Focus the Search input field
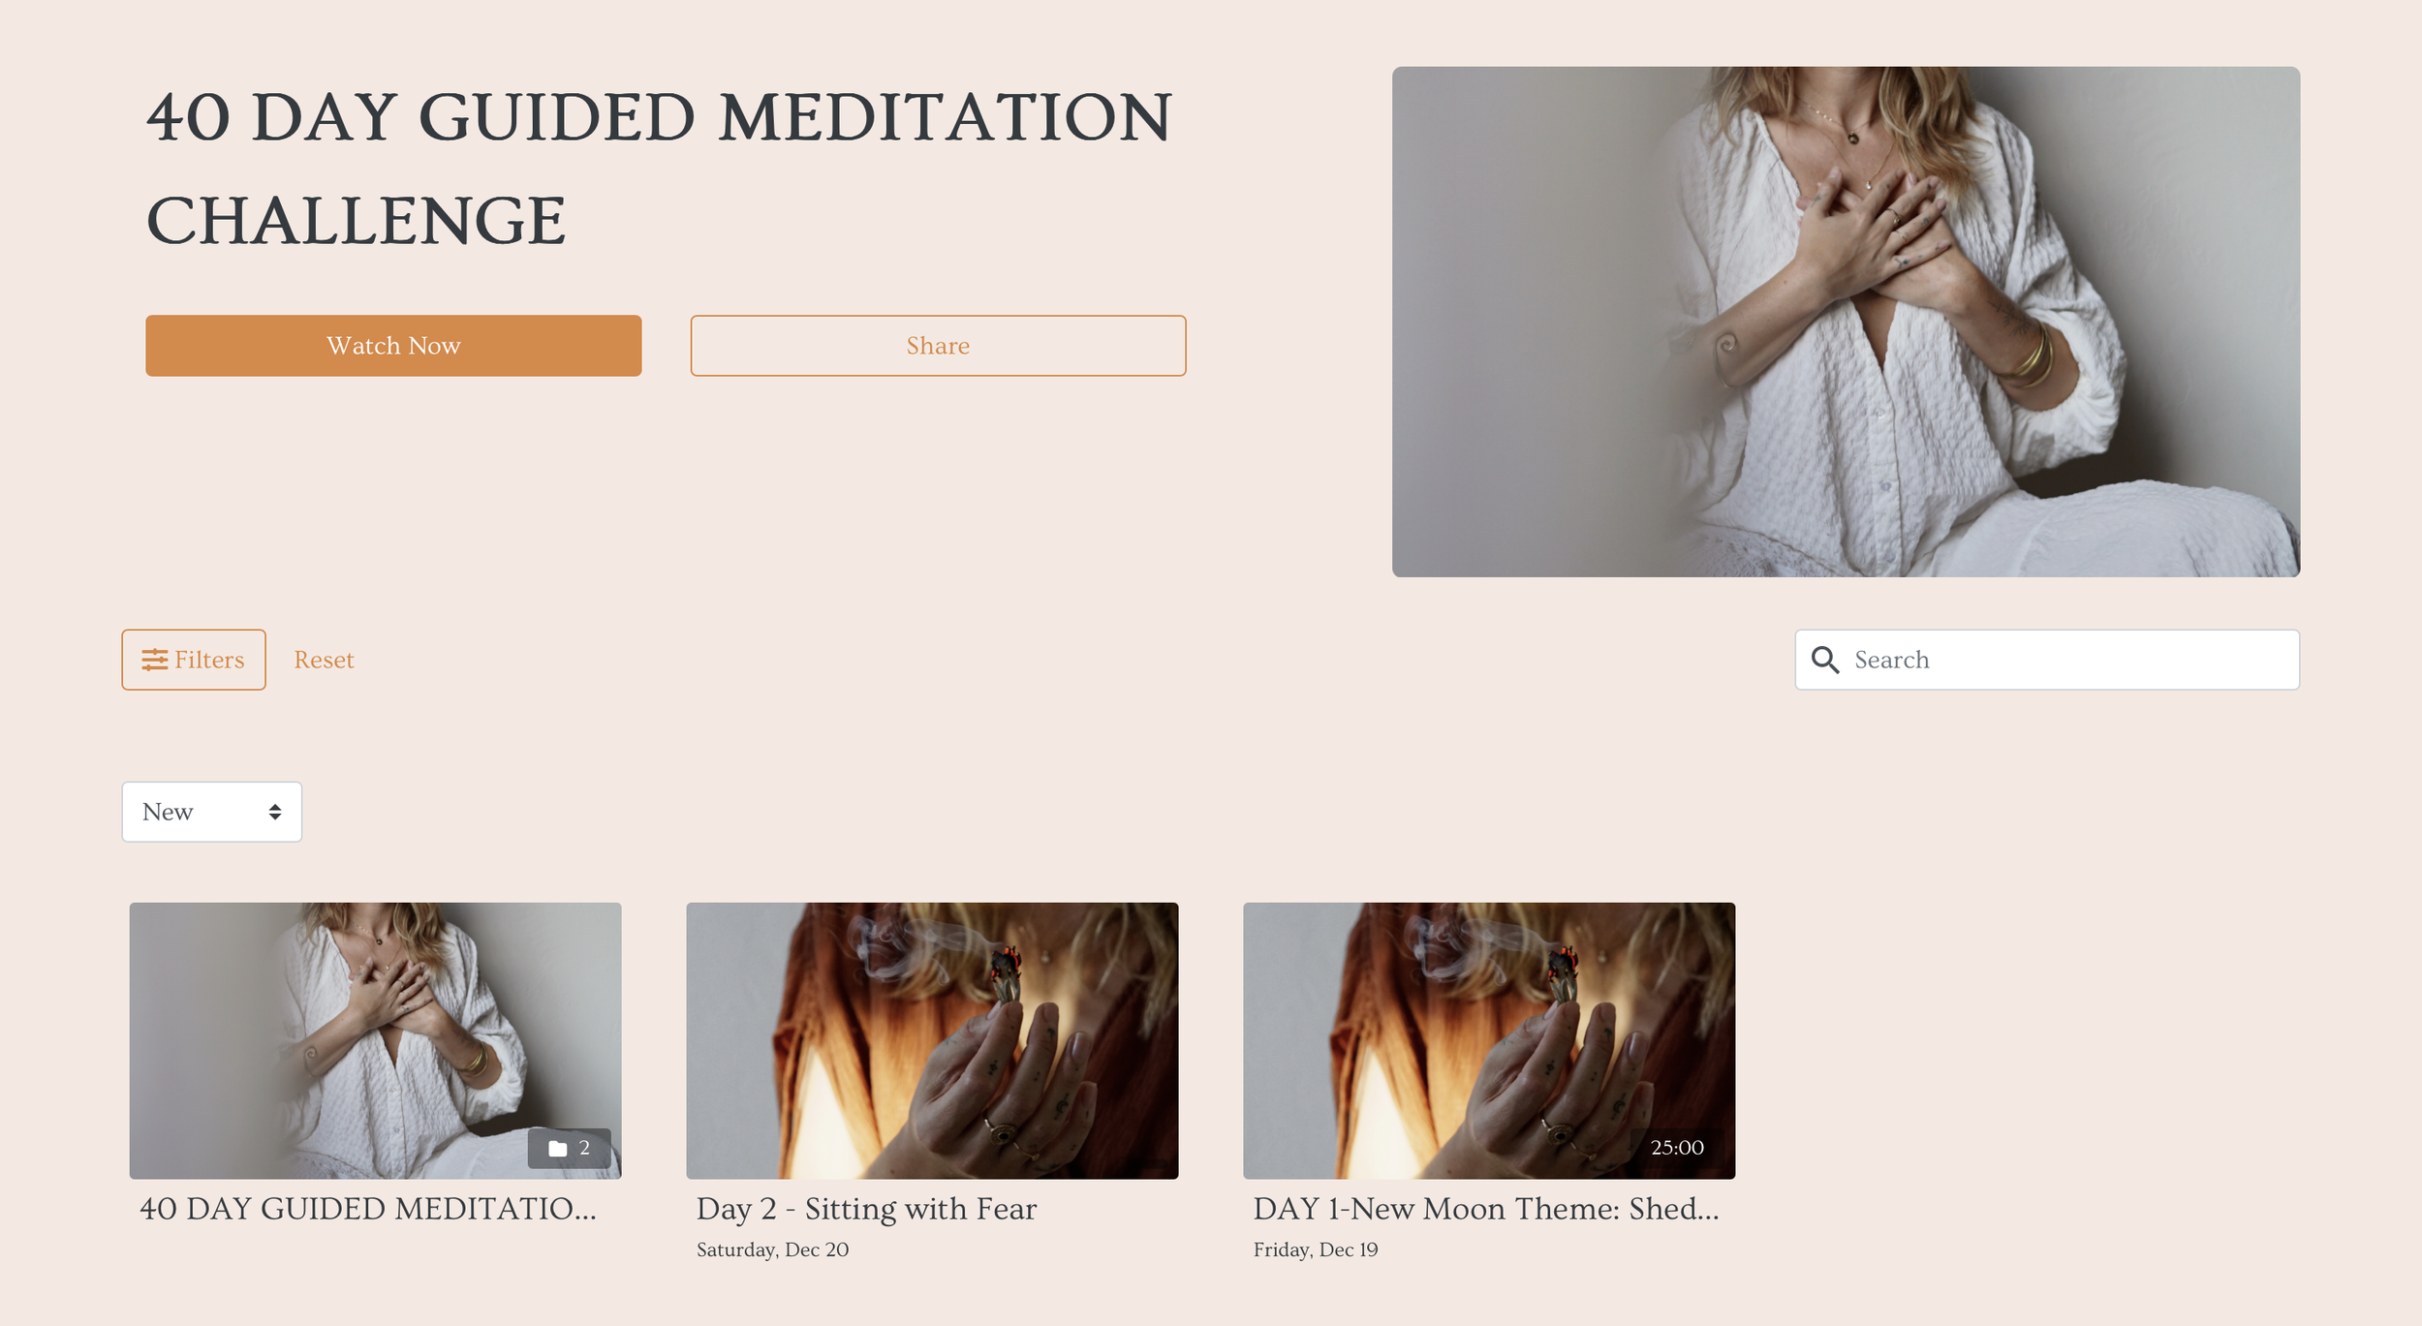The height and width of the screenshot is (1326, 2422). pyautogui.click(x=2047, y=660)
